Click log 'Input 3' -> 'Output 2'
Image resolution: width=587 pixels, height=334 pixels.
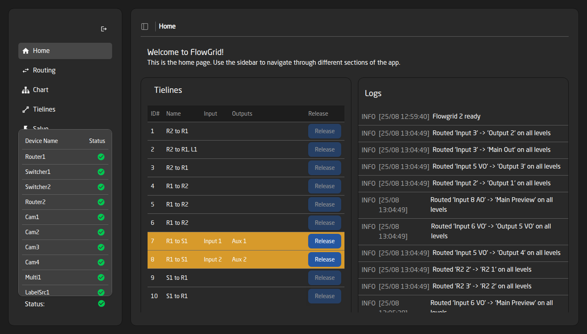(463, 134)
